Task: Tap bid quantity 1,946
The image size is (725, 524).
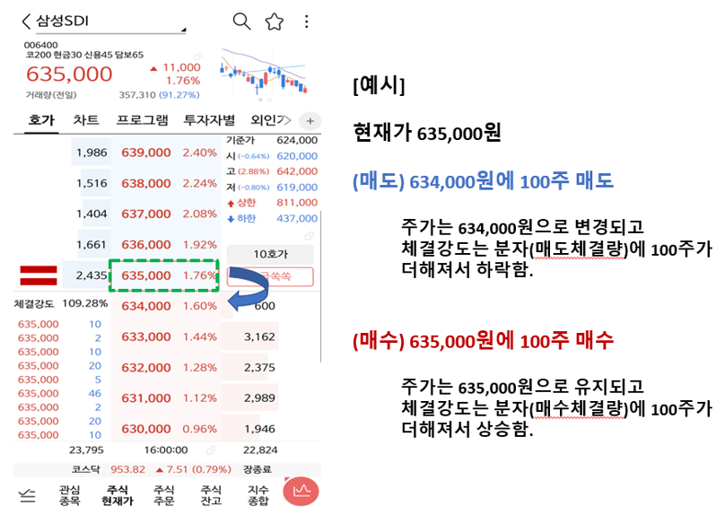Action: tap(259, 429)
